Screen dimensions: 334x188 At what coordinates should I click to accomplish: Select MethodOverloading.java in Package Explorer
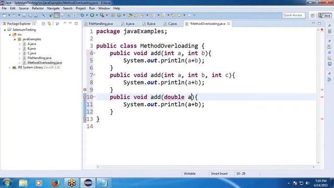pos(44,63)
